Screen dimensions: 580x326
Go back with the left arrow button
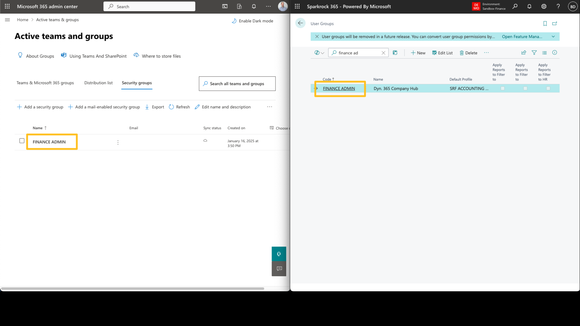[x=300, y=23]
